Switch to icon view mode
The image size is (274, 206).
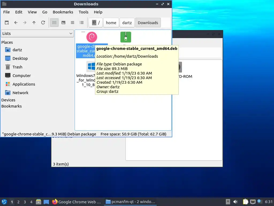tap(54, 23)
